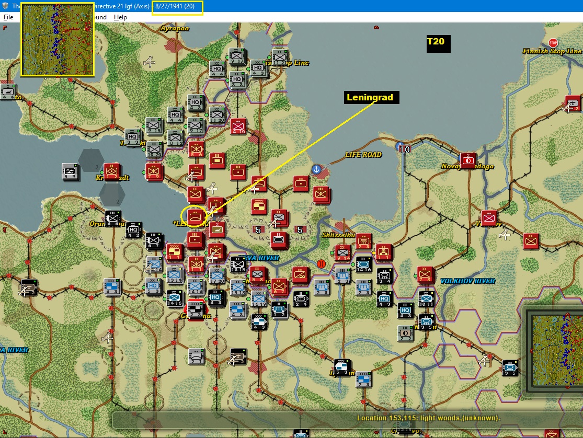Select the black regiment 6 6 at Oranienbaum
The height and width of the screenshot is (438, 583).
click(x=112, y=218)
